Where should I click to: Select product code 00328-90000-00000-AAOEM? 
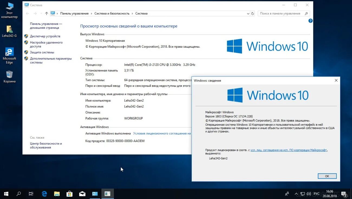tap(125, 141)
